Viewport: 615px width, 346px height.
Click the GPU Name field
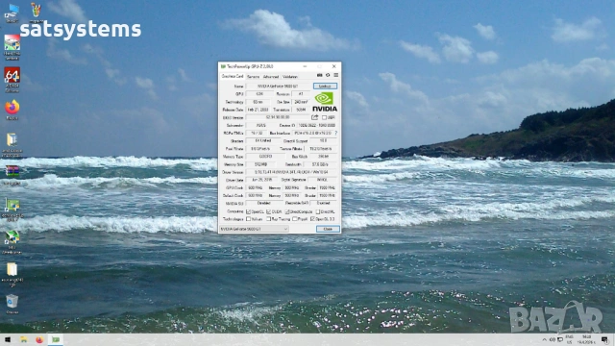point(278,86)
